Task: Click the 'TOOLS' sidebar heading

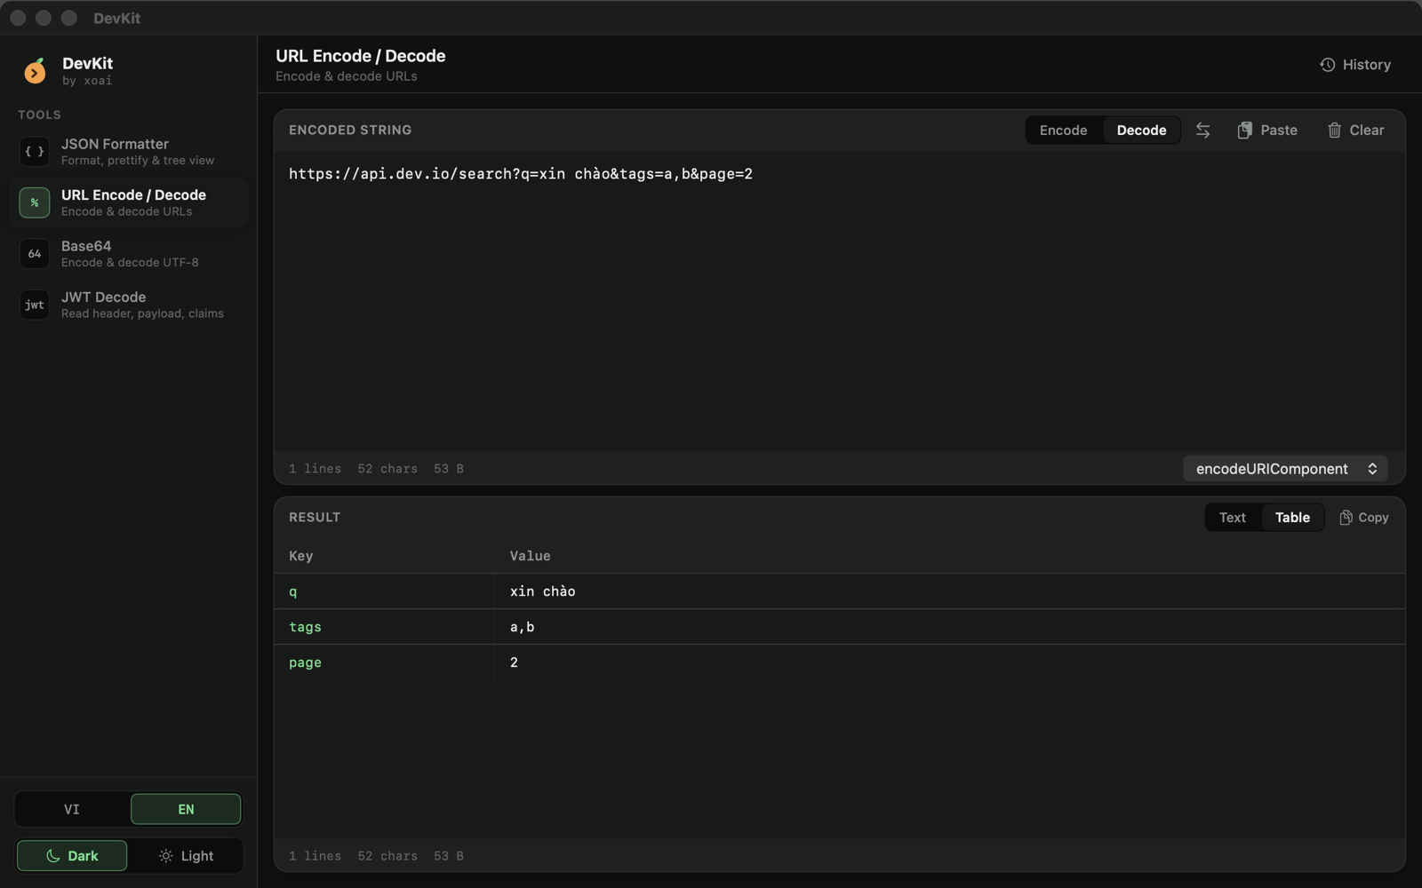Action: pyautogui.click(x=39, y=115)
